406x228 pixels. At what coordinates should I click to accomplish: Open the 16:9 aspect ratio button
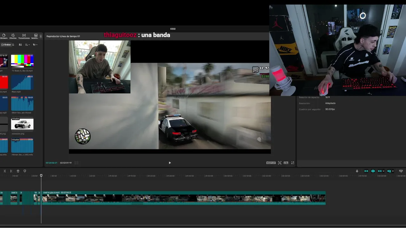pyautogui.click(x=286, y=163)
